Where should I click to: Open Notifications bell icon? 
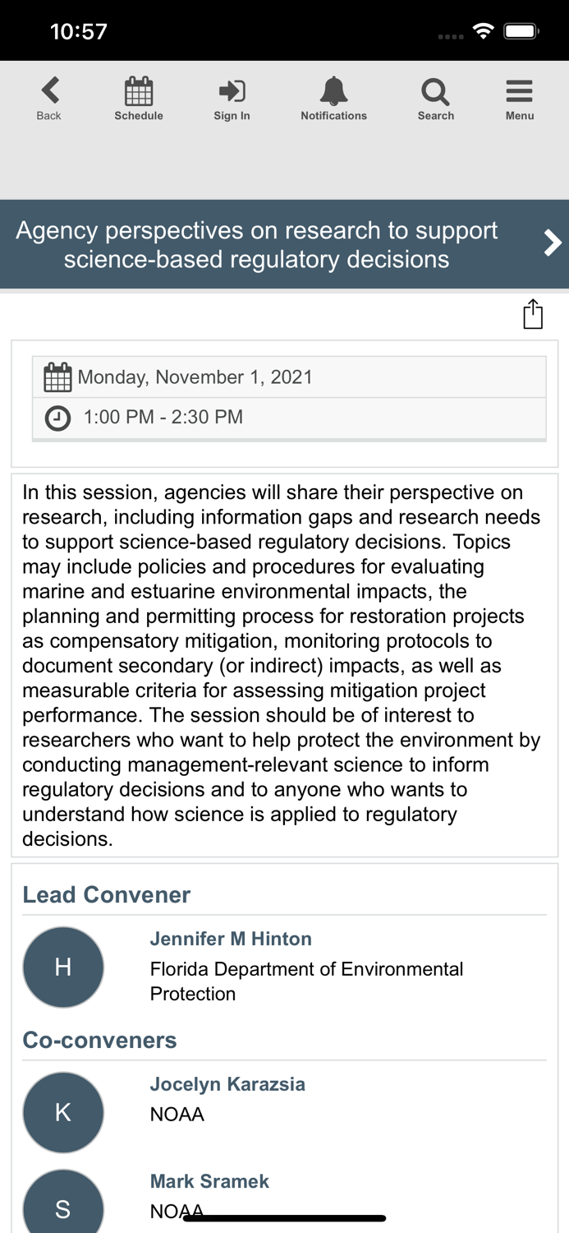[x=333, y=91]
